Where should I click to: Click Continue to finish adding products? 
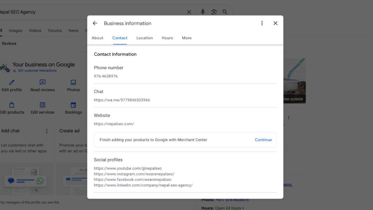pyautogui.click(x=263, y=140)
